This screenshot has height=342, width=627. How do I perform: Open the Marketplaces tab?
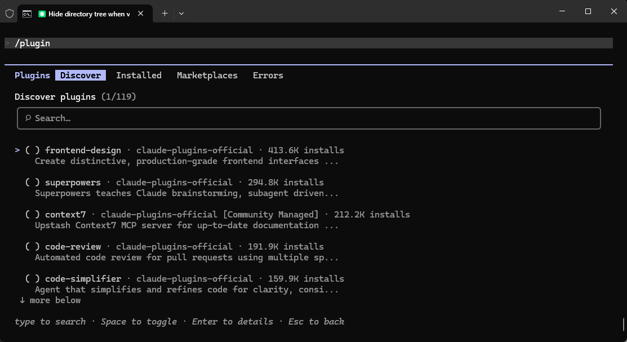tap(207, 75)
